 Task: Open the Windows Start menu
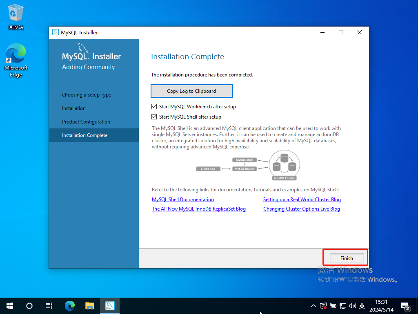(10, 305)
